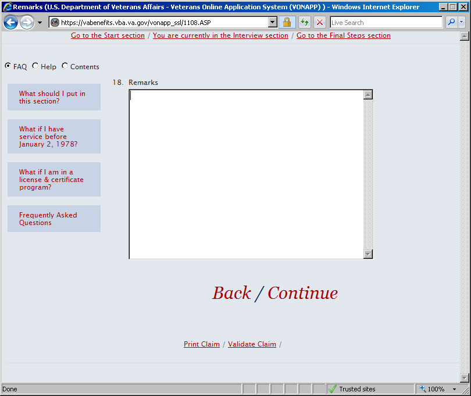Open the recent pages dropdown arrow
This screenshot has width=471, height=396.
point(40,23)
